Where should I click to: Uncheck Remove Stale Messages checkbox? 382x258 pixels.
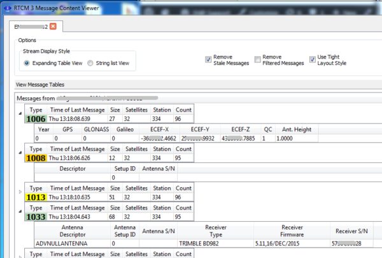click(x=208, y=59)
